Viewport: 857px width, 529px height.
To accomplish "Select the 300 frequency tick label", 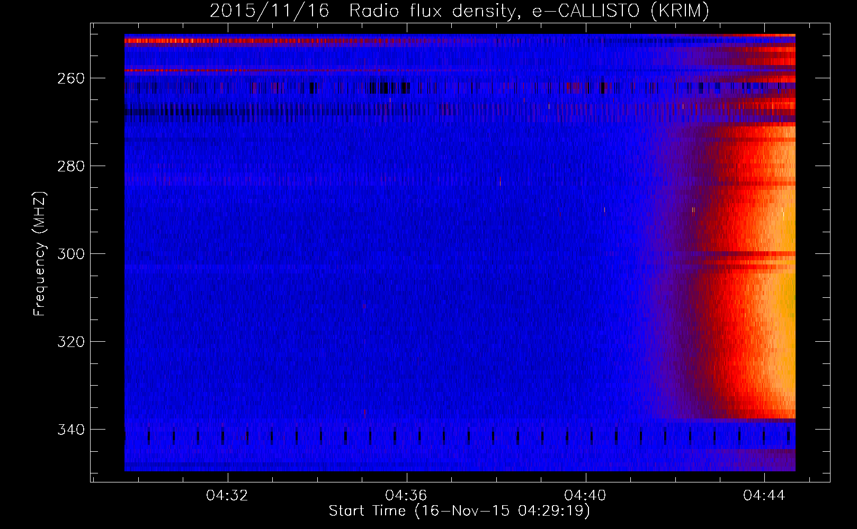I will click(71, 254).
